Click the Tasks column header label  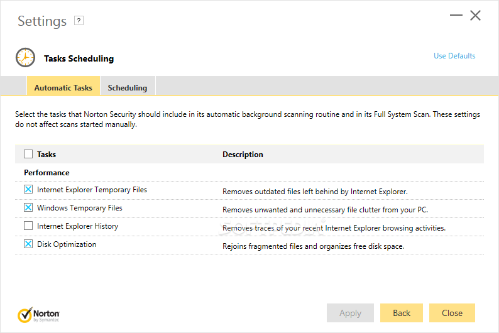(x=47, y=155)
